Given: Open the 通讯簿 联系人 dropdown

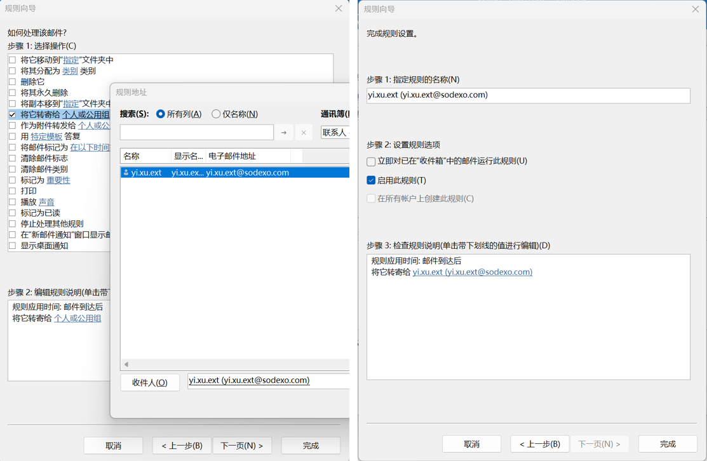Looking at the screenshot, I should coord(335,133).
